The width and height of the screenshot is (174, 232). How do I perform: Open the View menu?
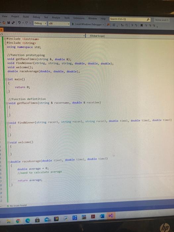5,16
